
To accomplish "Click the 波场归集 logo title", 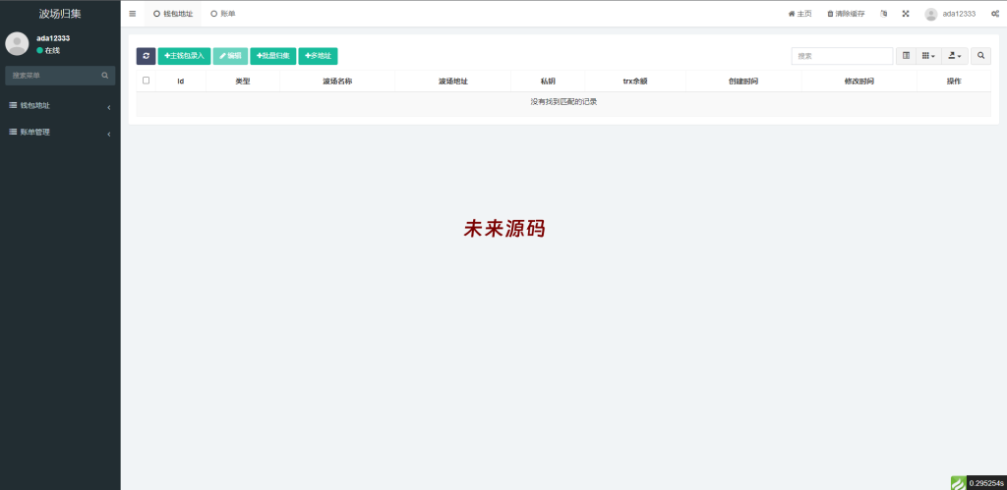I will [60, 14].
